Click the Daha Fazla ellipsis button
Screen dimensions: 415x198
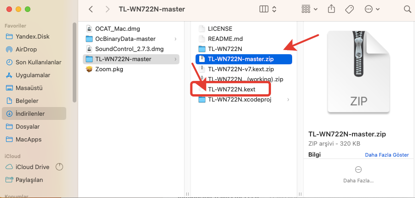pyautogui.click(x=358, y=170)
